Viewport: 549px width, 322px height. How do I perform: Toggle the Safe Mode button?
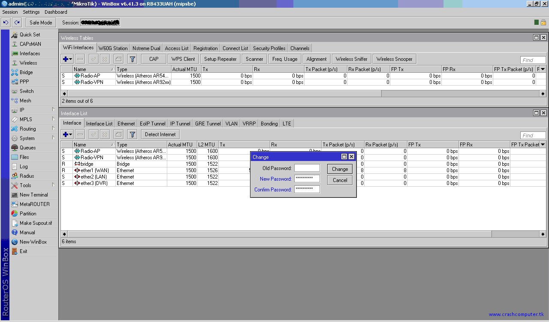(41, 23)
